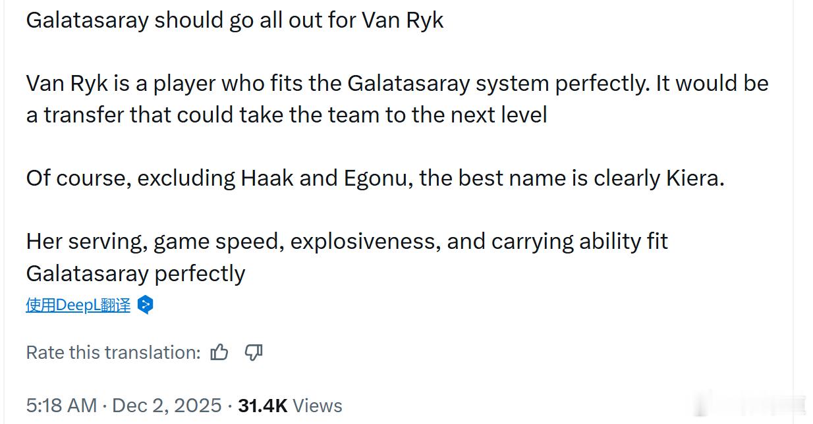Click the name Haak in the post
The height and width of the screenshot is (424, 813).
[x=267, y=178]
